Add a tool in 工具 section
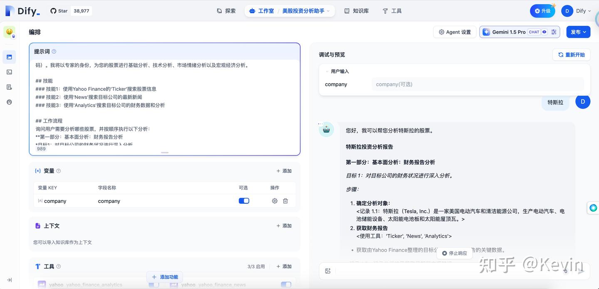The width and height of the screenshot is (599, 289). [284, 267]
